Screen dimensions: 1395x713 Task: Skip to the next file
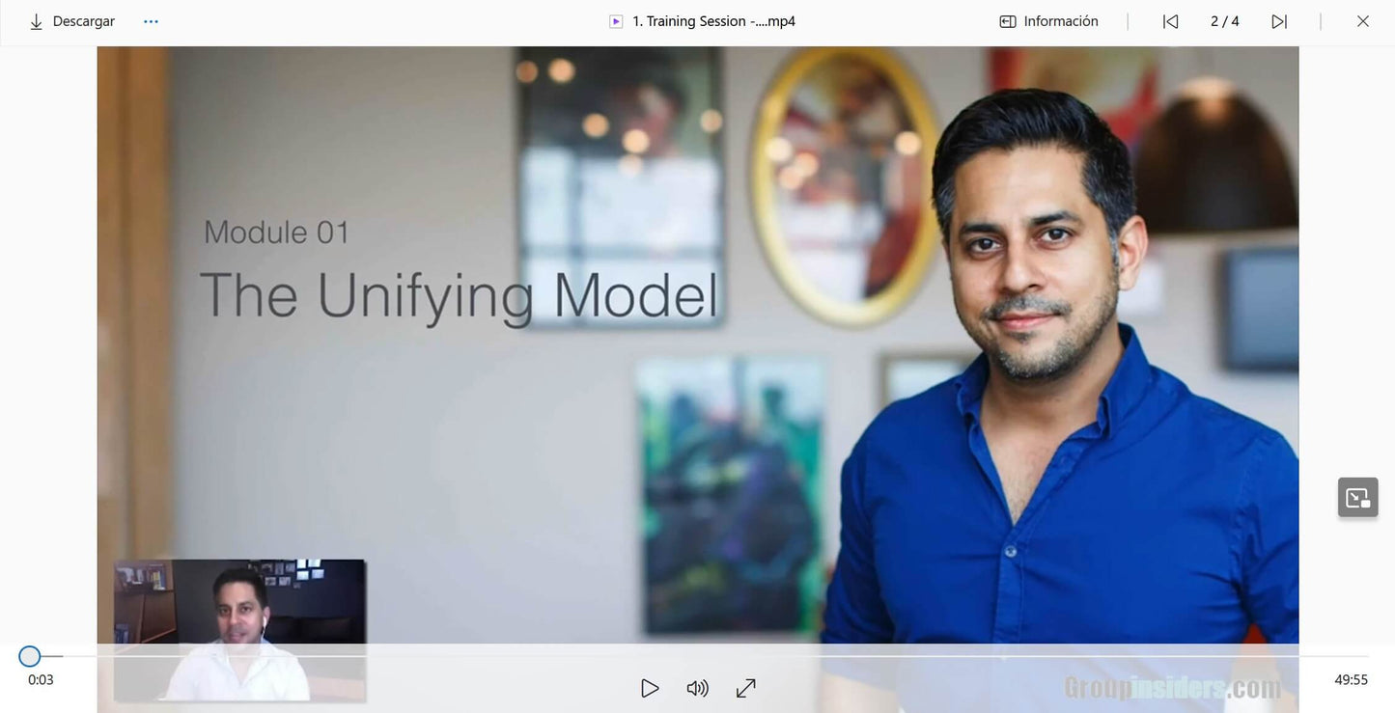tap(1279, 21)
